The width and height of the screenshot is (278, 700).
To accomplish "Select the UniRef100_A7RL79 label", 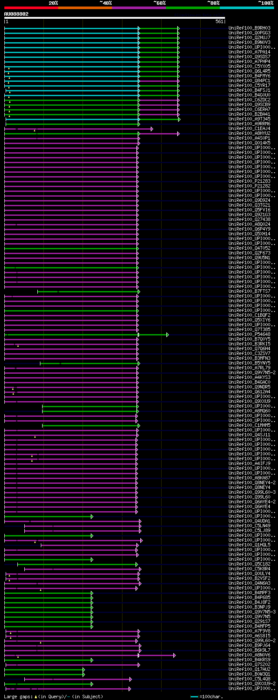I will pos(250,368).
